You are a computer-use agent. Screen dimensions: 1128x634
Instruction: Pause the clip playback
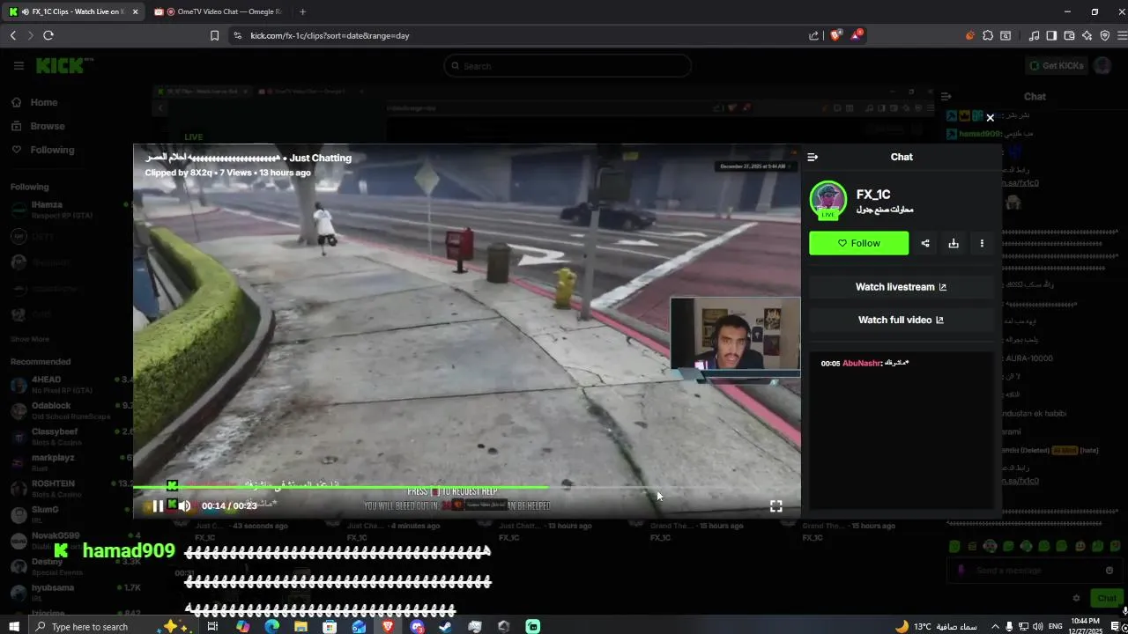tap(158, 505)
